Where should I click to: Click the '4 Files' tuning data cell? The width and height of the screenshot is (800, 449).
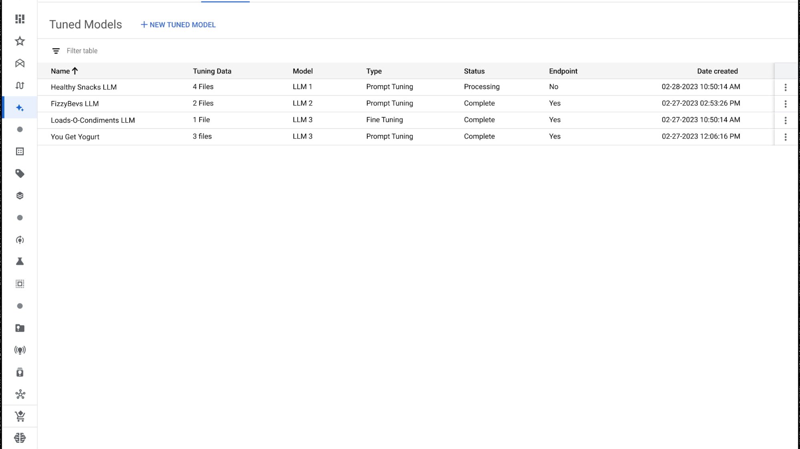[203, 87]
